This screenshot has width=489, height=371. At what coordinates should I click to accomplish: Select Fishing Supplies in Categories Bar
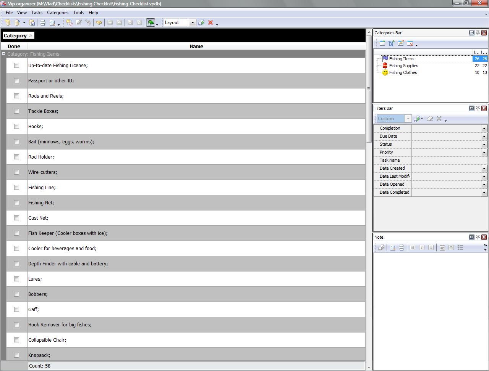coord(403,66)
